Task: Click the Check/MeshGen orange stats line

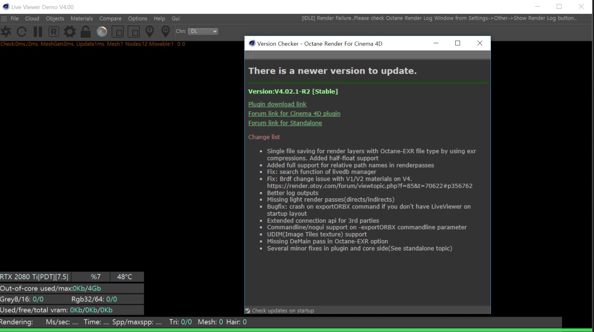Action: pos(93,44)
